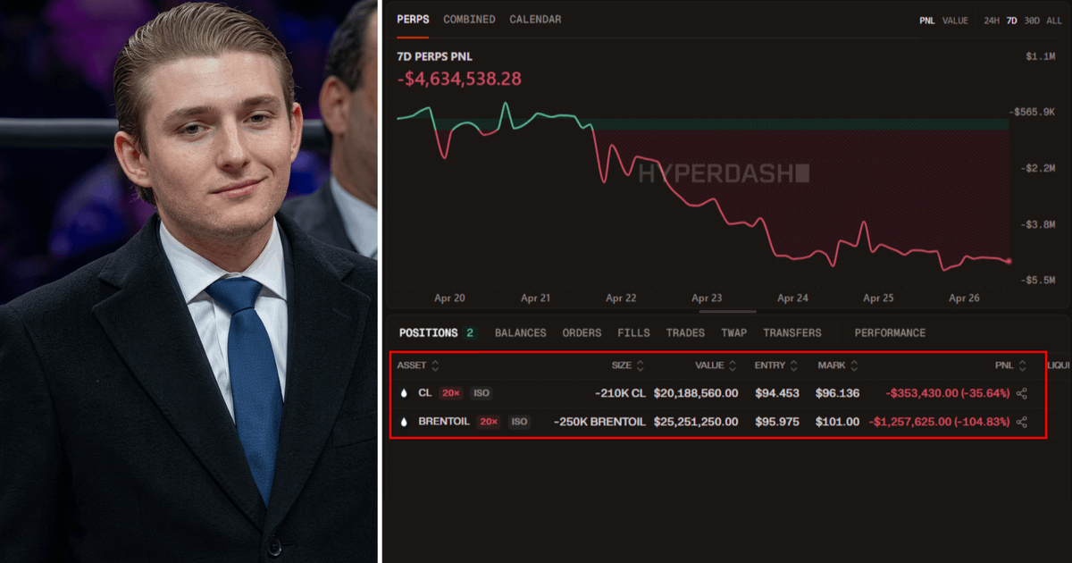Sort positions by the ASSET column
This screenshot has width=1072, height=563.
[x=418, y=366]
